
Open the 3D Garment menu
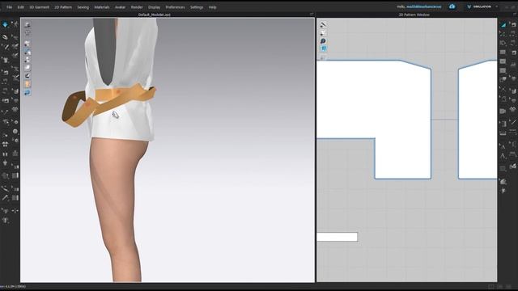point(39,7)
